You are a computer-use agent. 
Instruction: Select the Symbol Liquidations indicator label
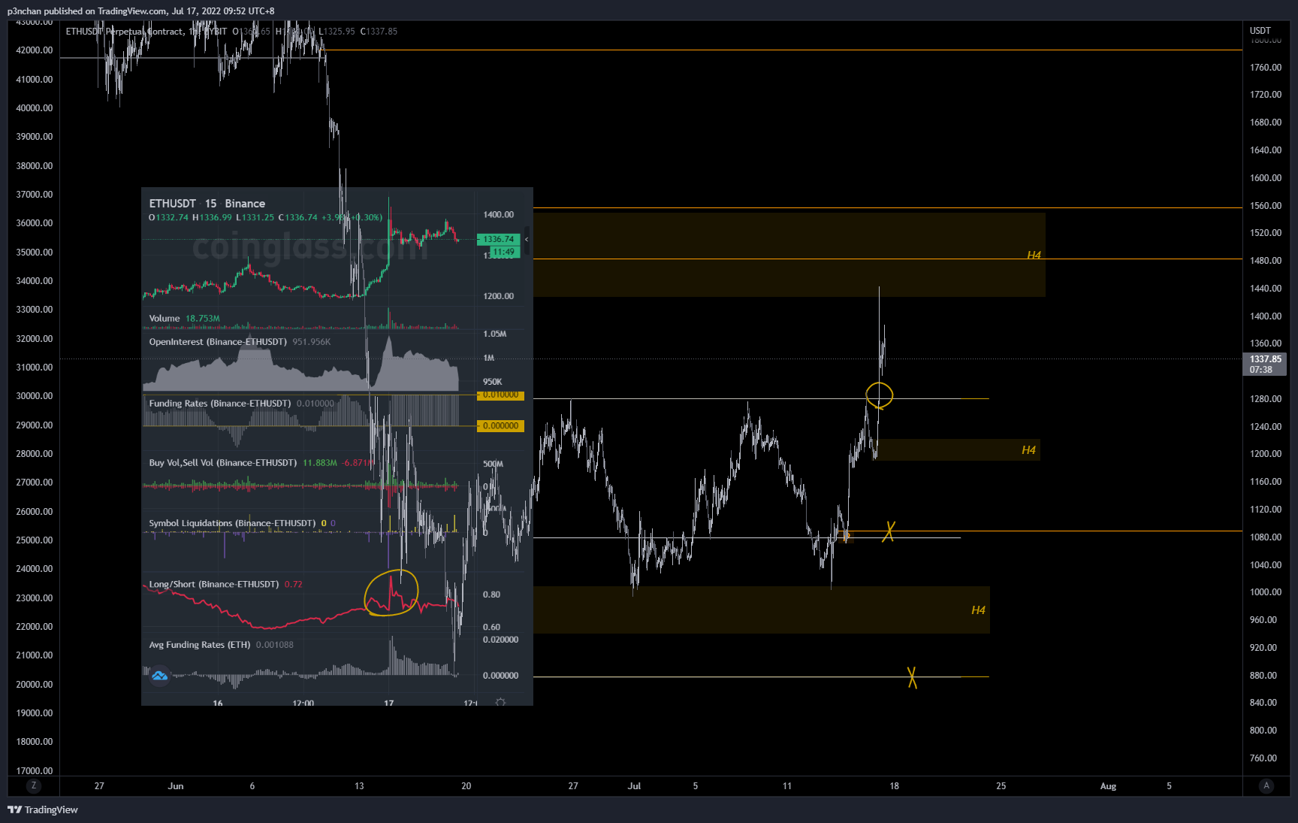(x=232, y=523)
